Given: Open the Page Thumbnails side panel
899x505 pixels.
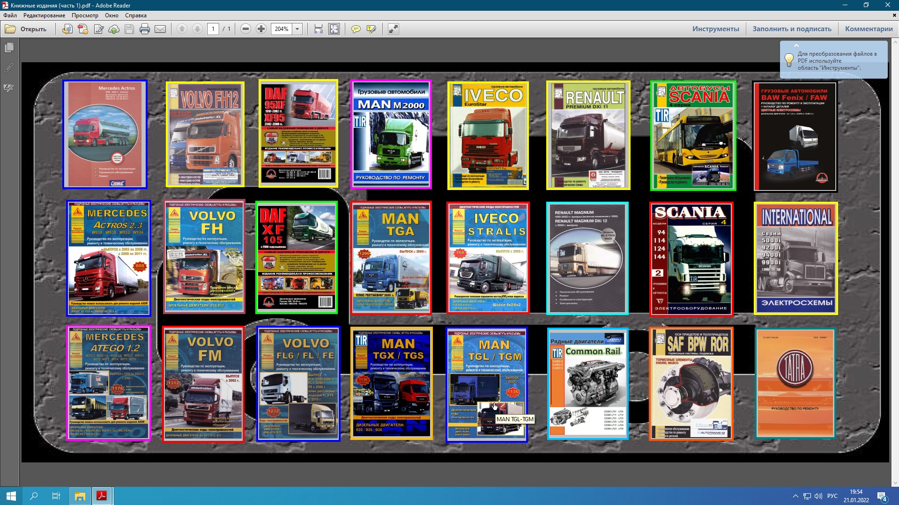Looking at the screenshot, I should pos(9,48).
